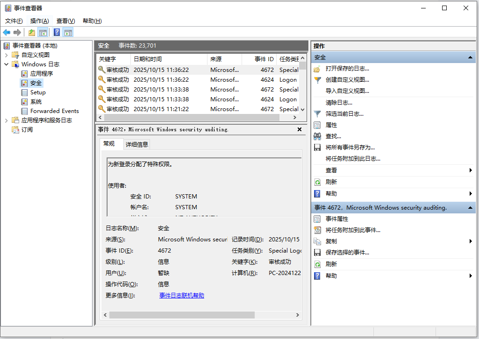
Task: Click 刷新 under 事件 4672 section
Action: (x=331, y=264)
